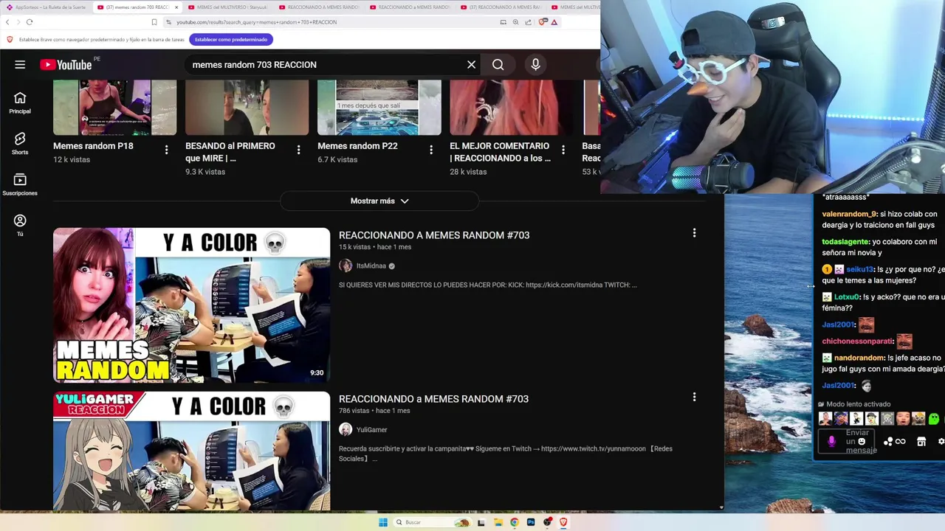This screenshot has width=945, height=531.
Task: Open Brave browser from the taskbar
Action: 563,522
